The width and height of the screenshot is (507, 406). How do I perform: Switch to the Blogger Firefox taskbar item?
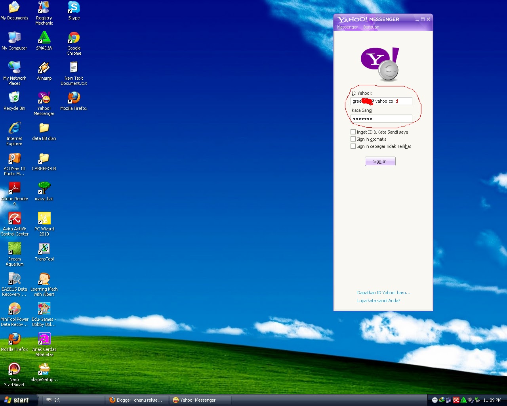click(137, 400)
